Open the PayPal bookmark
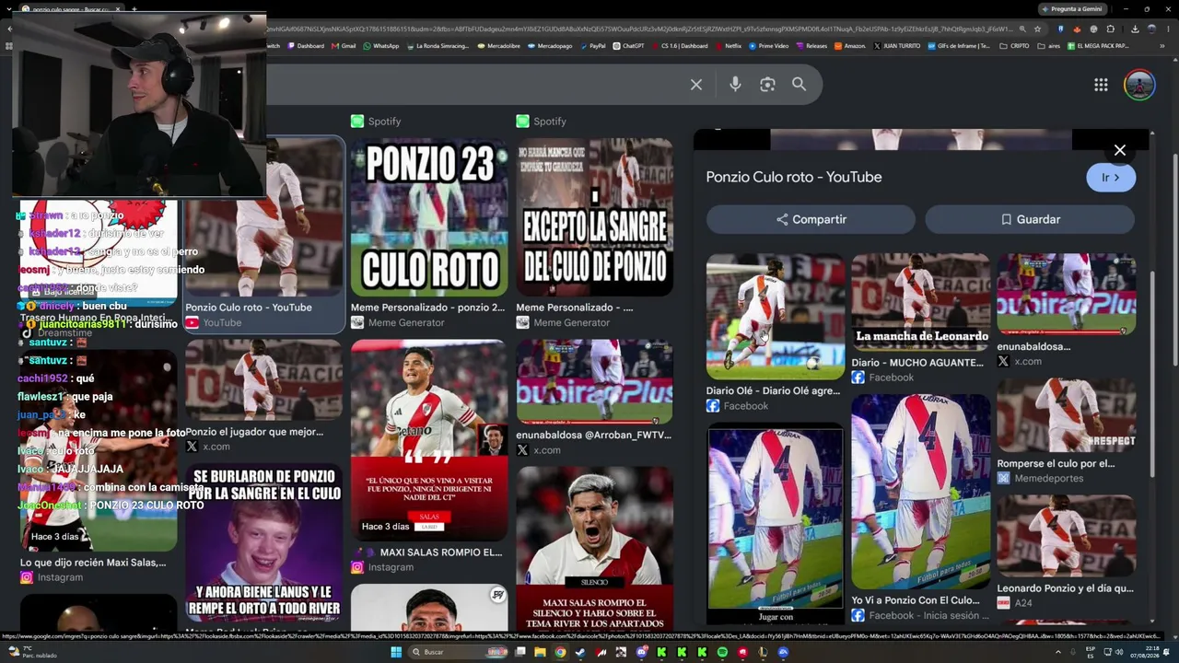Screen dimensions: 1179x663 [592, 46]
